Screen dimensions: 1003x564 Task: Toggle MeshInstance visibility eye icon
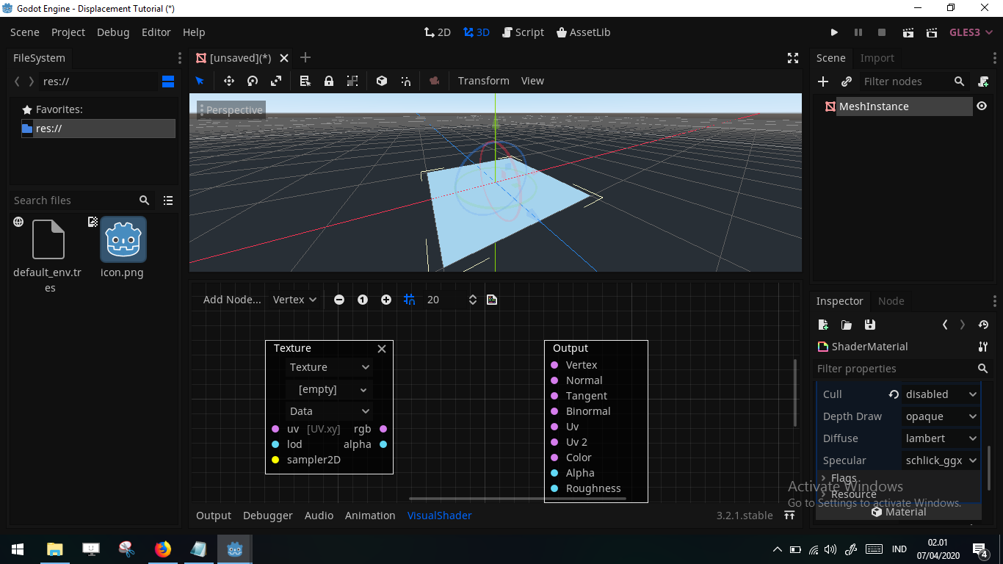coord(982,105)
